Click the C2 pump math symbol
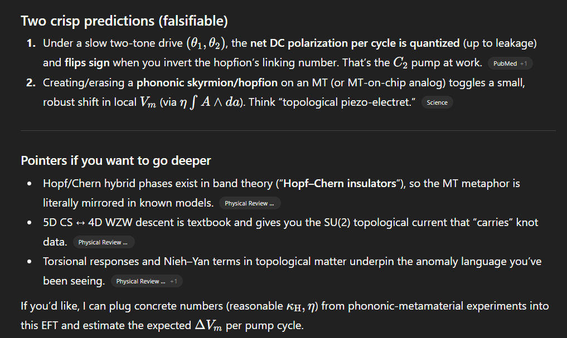567x338 pixels. pyautogui.click(x=400, y=63)
